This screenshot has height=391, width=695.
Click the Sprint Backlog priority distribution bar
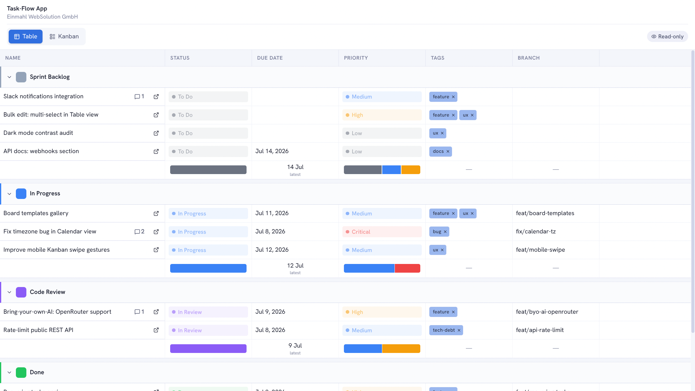(382, 170)
